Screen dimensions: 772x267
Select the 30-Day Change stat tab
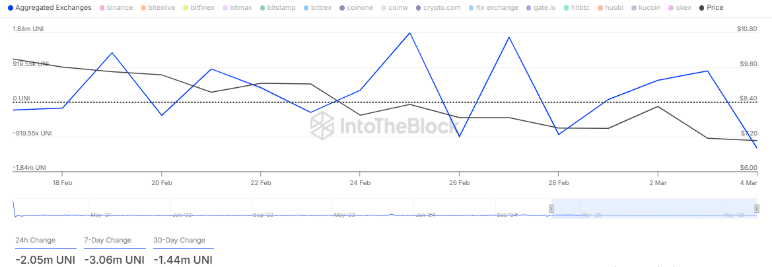point(179,240)
